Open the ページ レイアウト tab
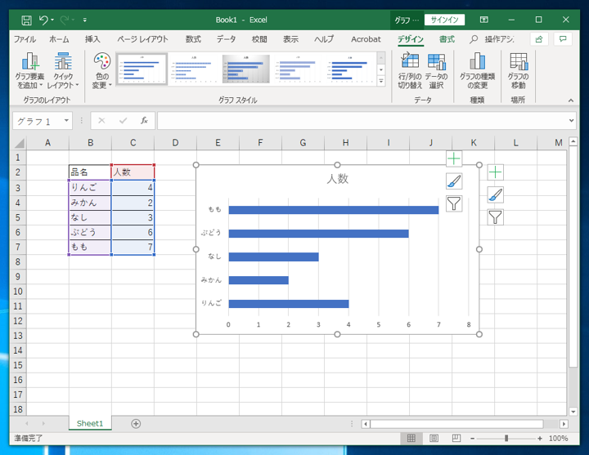Viewport: 589px width, 455px height. (x=142, y=39)
